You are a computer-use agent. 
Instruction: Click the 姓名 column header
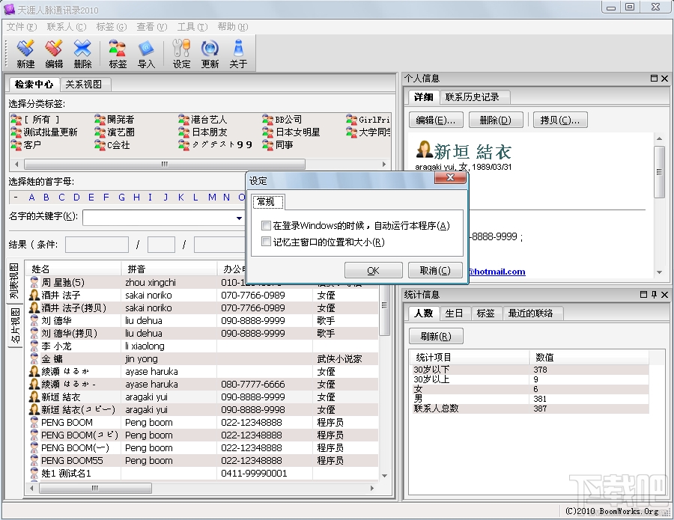[x=73, y=269]
